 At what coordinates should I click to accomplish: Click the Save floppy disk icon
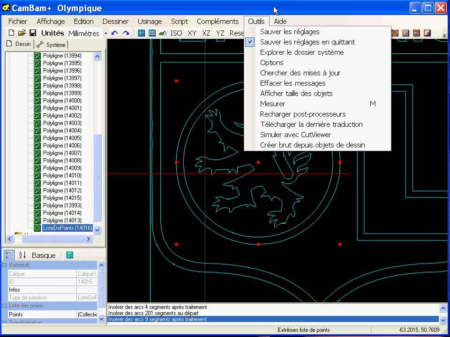click(x=33, y=33)
